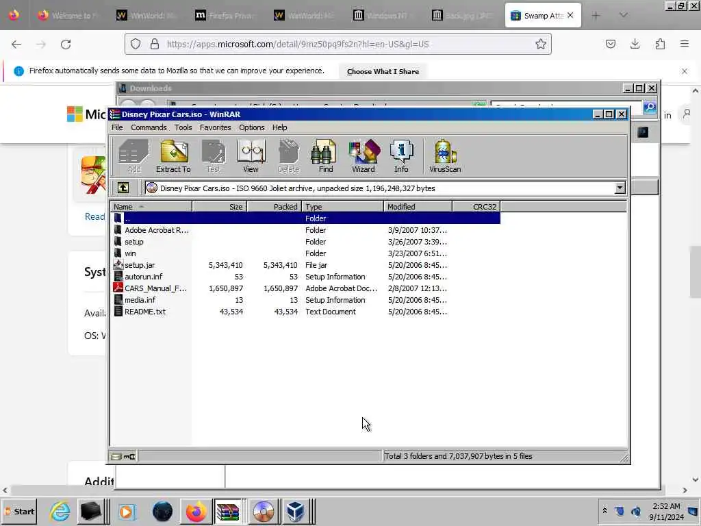Open Firefox downloads arrow icon
The height and width of the screenshot is (526, 701).
635,44
